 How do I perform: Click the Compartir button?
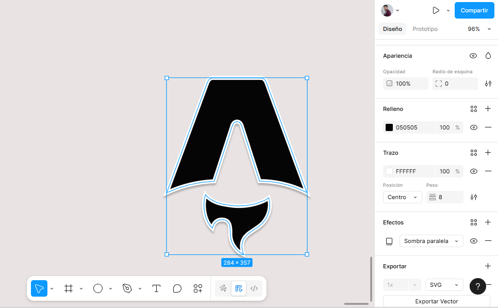tap(474, 10)
